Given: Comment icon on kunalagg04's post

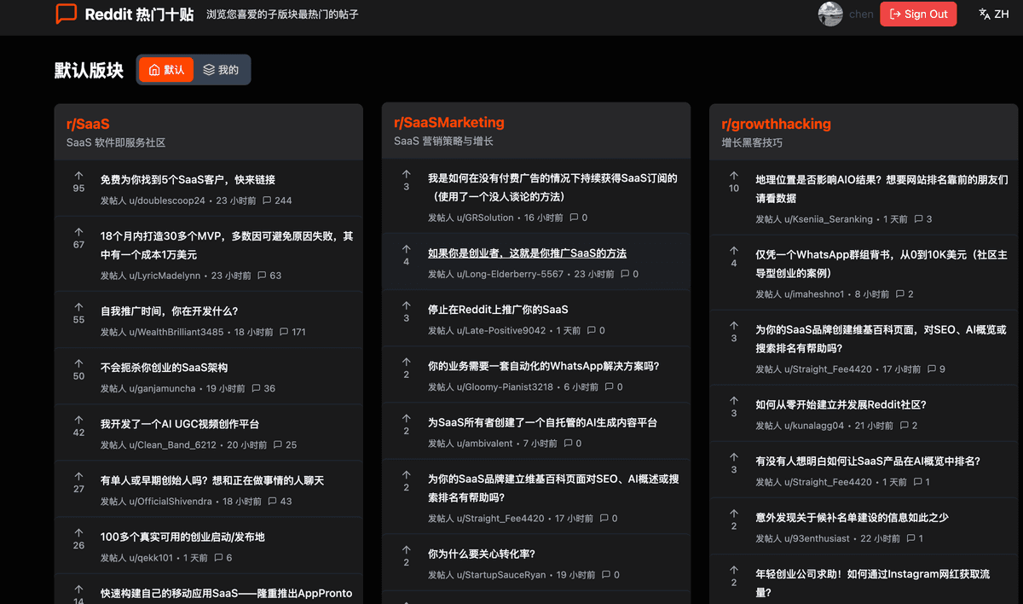Looking at the screenshot, I should point(904,426).
